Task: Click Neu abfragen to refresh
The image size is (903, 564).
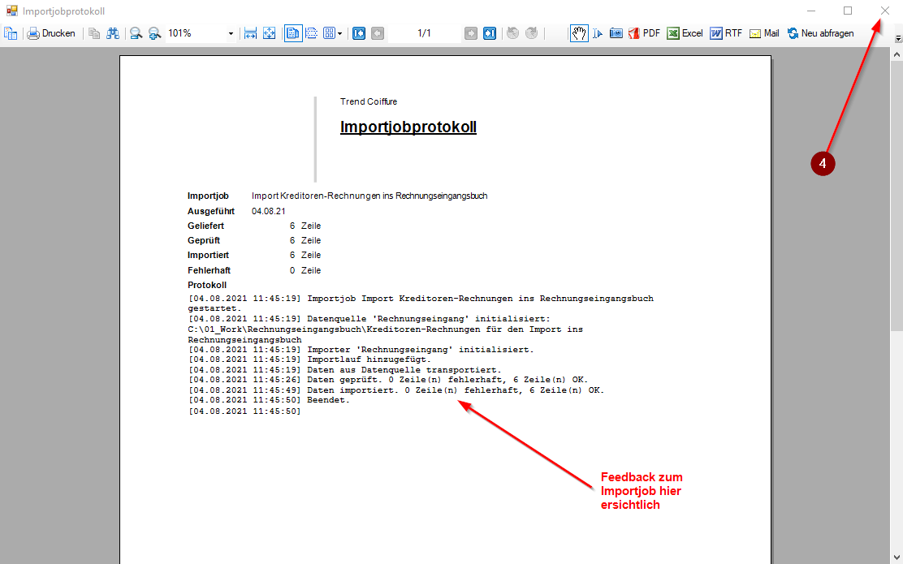Action: coord(820,33)
